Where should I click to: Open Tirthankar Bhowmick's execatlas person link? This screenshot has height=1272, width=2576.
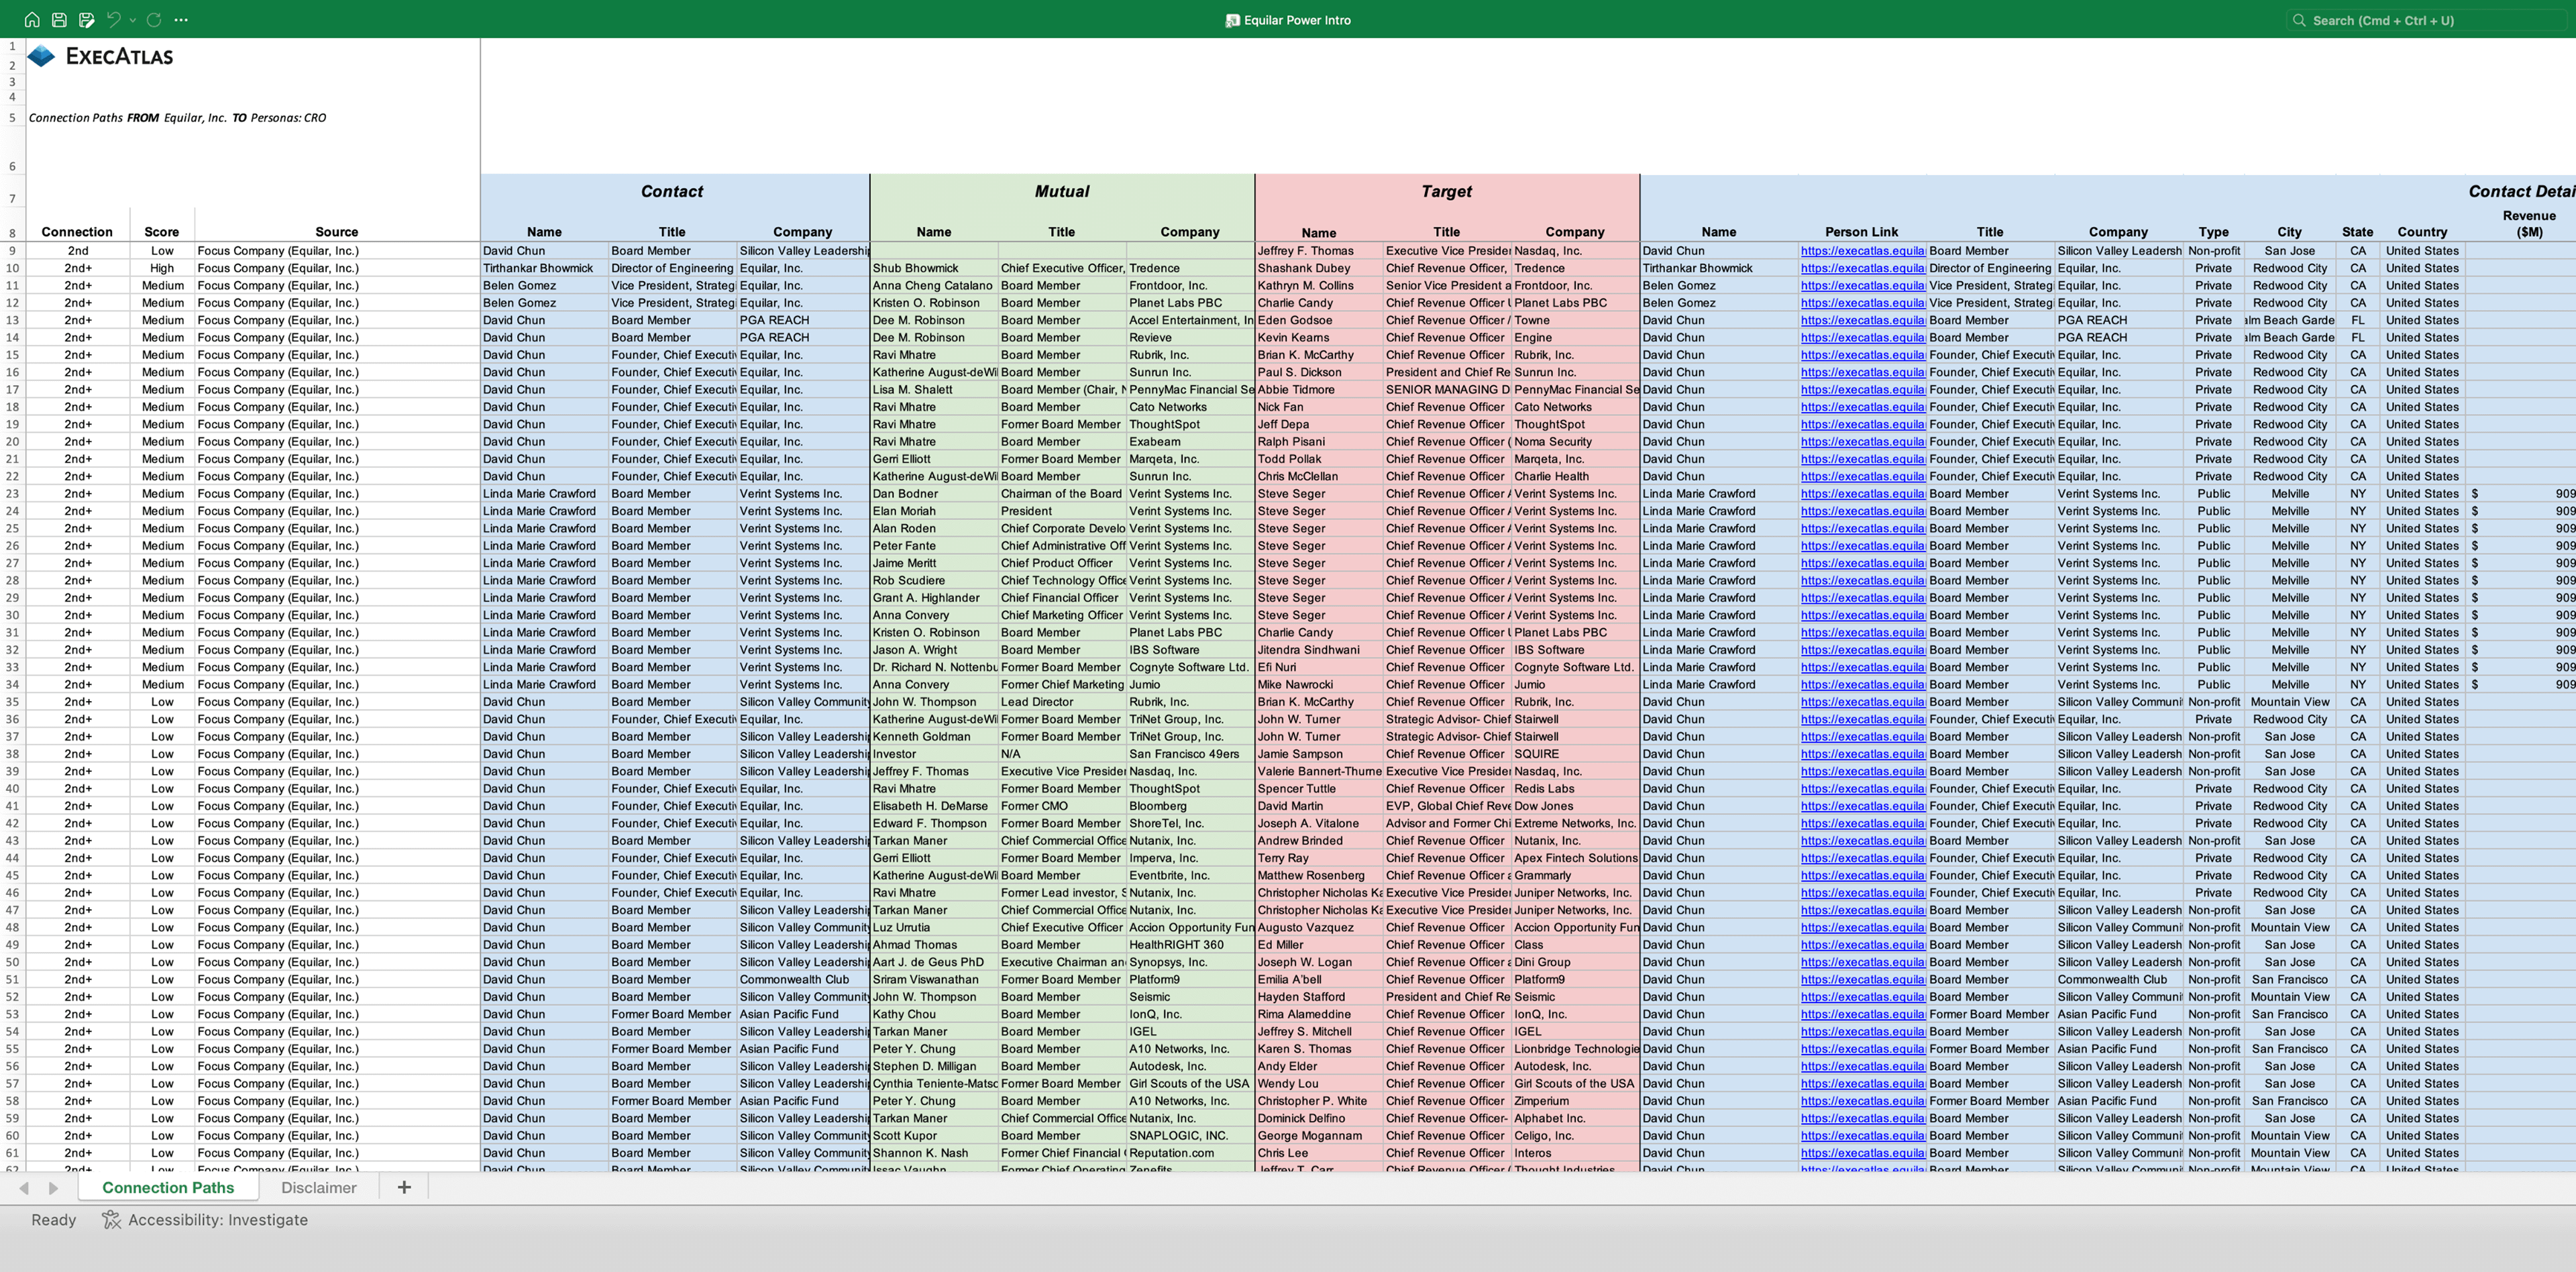(1862, 268)
